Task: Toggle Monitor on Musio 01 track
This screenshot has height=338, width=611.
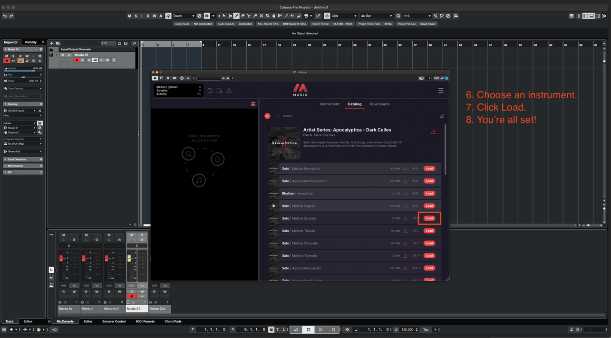Action: pos(83,60)
